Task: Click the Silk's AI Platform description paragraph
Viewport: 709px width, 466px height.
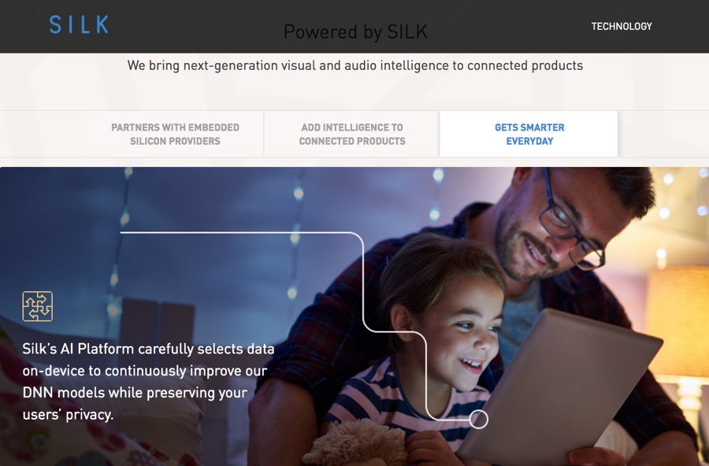Action: click(148, 382)
